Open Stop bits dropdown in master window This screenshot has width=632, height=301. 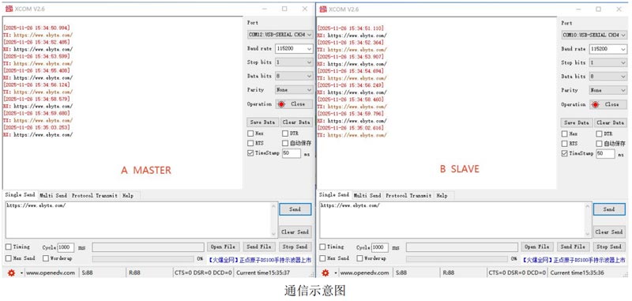click(294, 62)
